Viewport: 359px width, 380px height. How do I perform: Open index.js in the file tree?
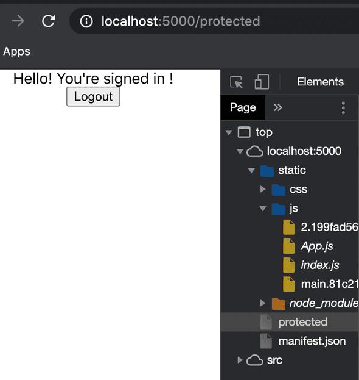[320, 265]
